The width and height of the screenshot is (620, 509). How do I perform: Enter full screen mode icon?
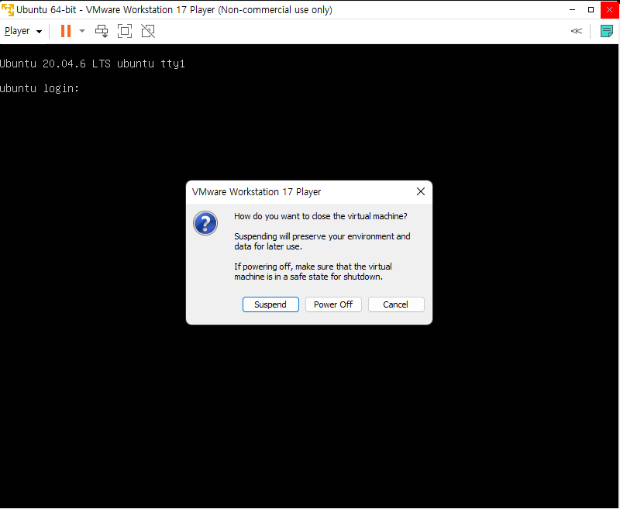(125, 31)
